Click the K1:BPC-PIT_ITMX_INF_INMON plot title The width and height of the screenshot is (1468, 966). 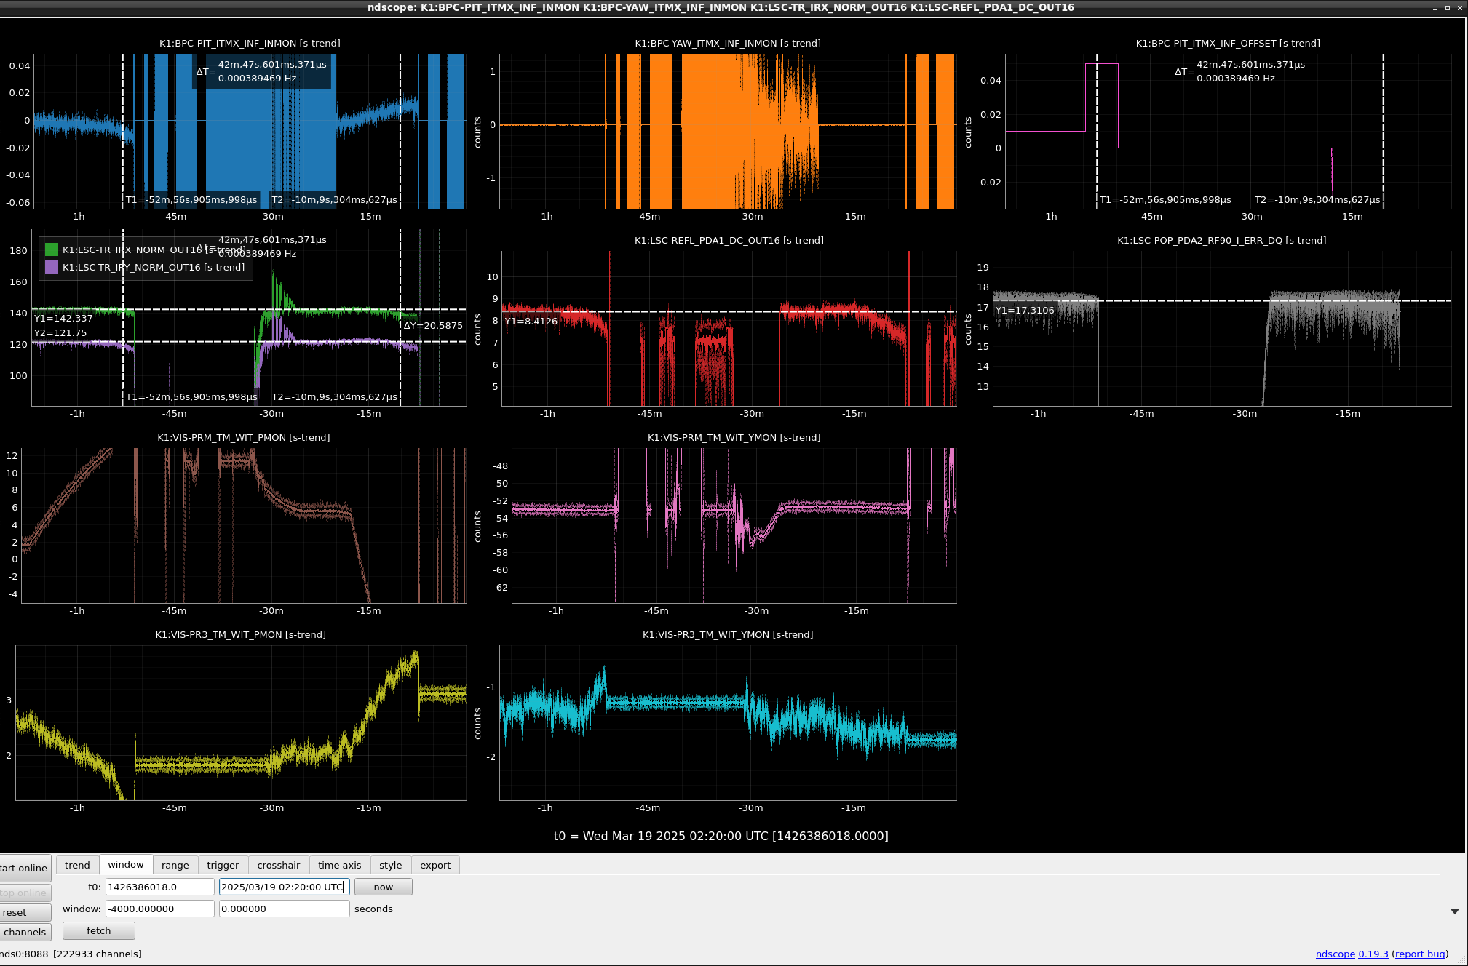point(250,43)
